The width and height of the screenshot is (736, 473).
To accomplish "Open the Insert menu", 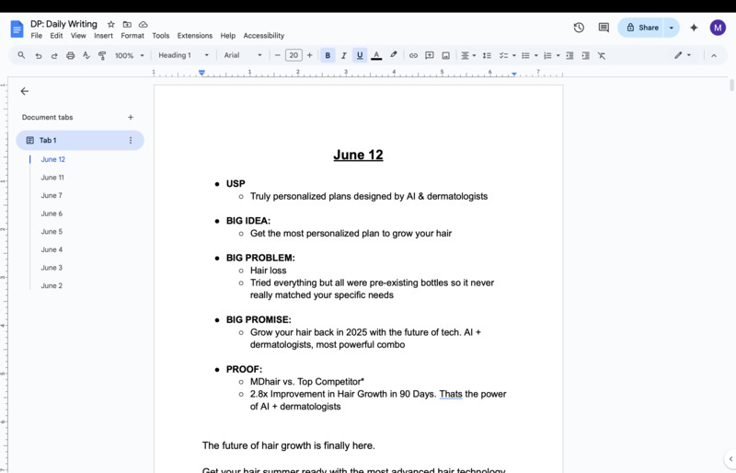I will tap(103, 36).
